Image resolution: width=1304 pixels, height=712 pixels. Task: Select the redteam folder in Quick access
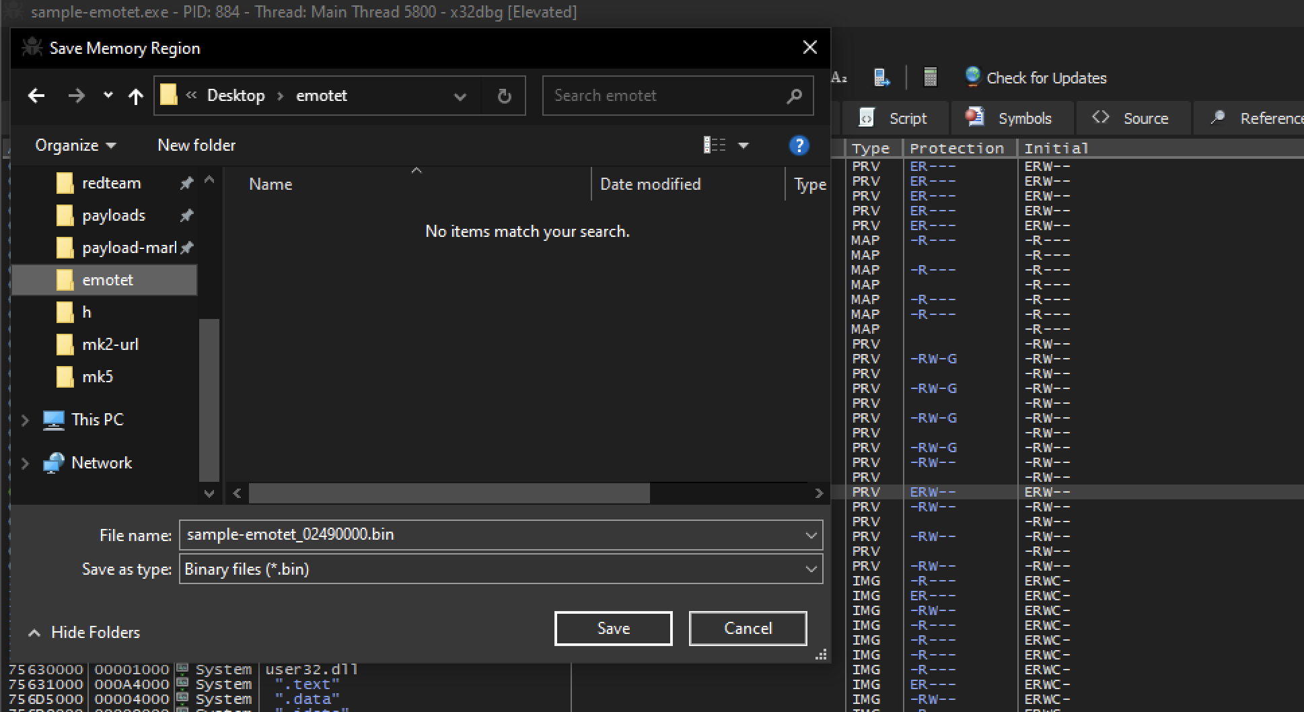pos(111,183)
